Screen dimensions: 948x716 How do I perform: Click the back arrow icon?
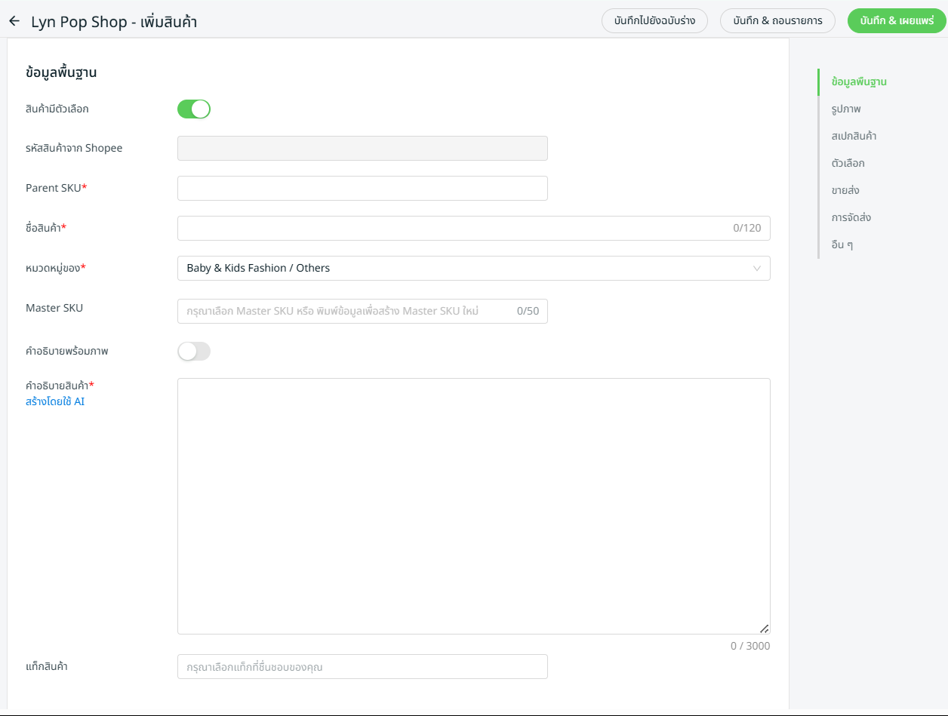(14, 21)
